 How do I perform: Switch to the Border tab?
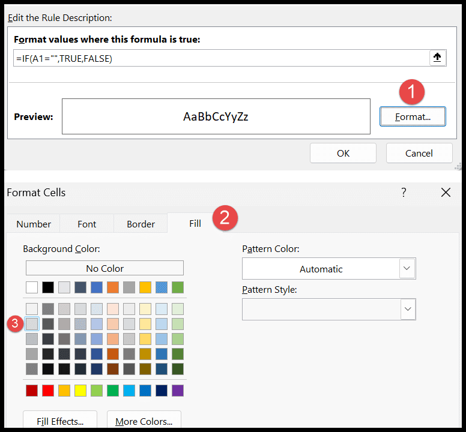click(141, 224)
